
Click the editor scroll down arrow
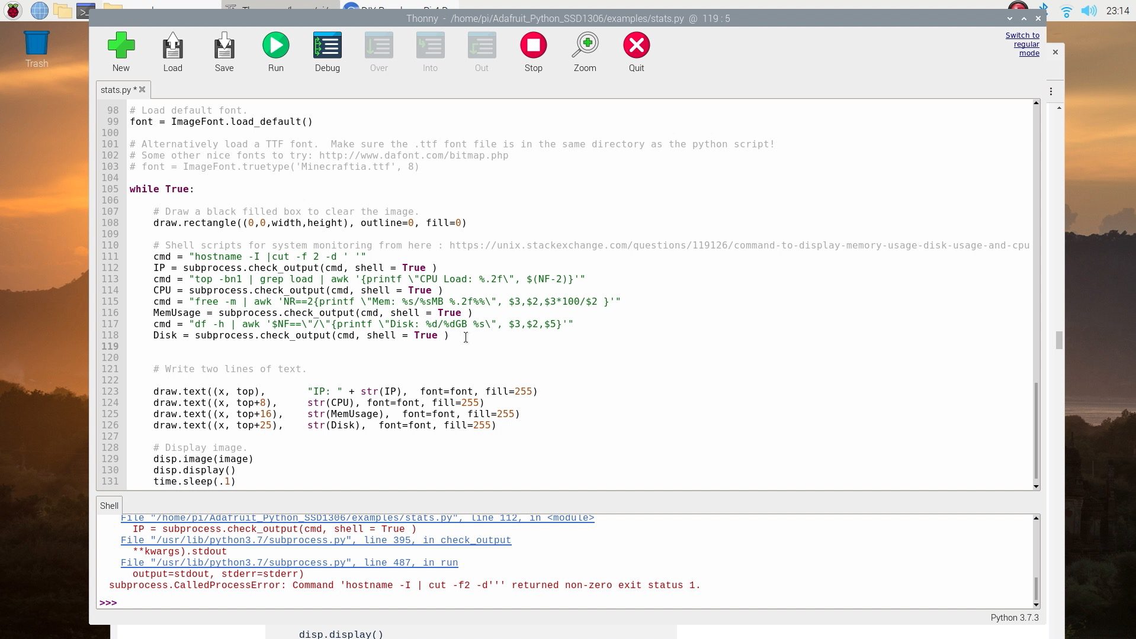tap(1036, 486)
